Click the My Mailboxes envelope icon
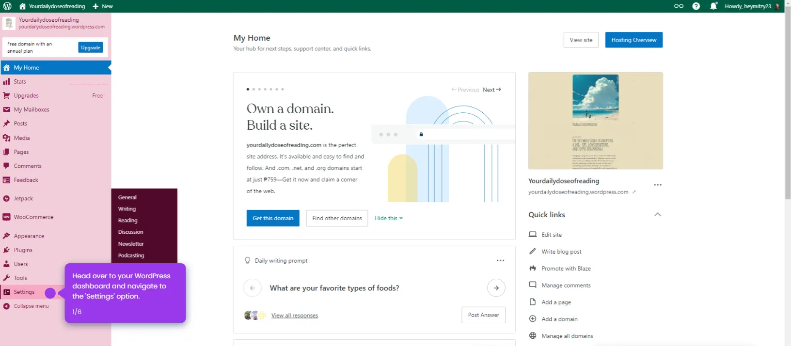Viewport: 791px width, 346px height. [6, 110]
